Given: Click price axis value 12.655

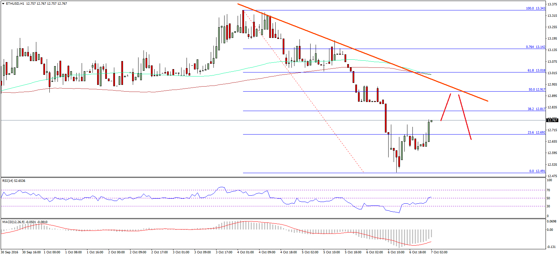Looking at the screenshot, I should coord(552,142).
